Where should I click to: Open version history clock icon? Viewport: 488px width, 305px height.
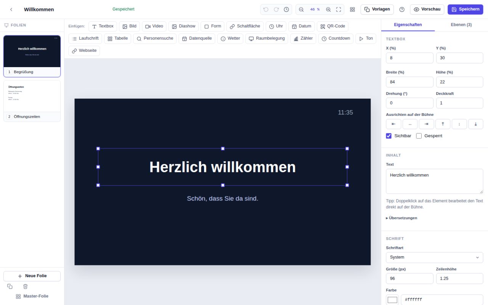286,10
